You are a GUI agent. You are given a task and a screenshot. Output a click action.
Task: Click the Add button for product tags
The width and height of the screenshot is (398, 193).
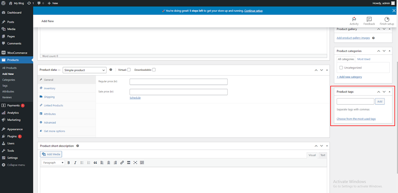pyautogui.click(x=380, y=101)
